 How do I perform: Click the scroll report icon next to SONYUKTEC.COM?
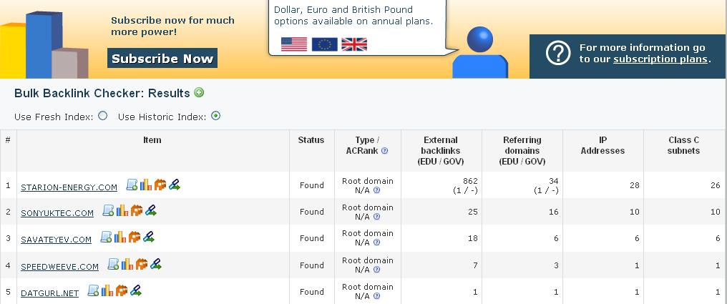pyautogui.click(x=108, y=210)
